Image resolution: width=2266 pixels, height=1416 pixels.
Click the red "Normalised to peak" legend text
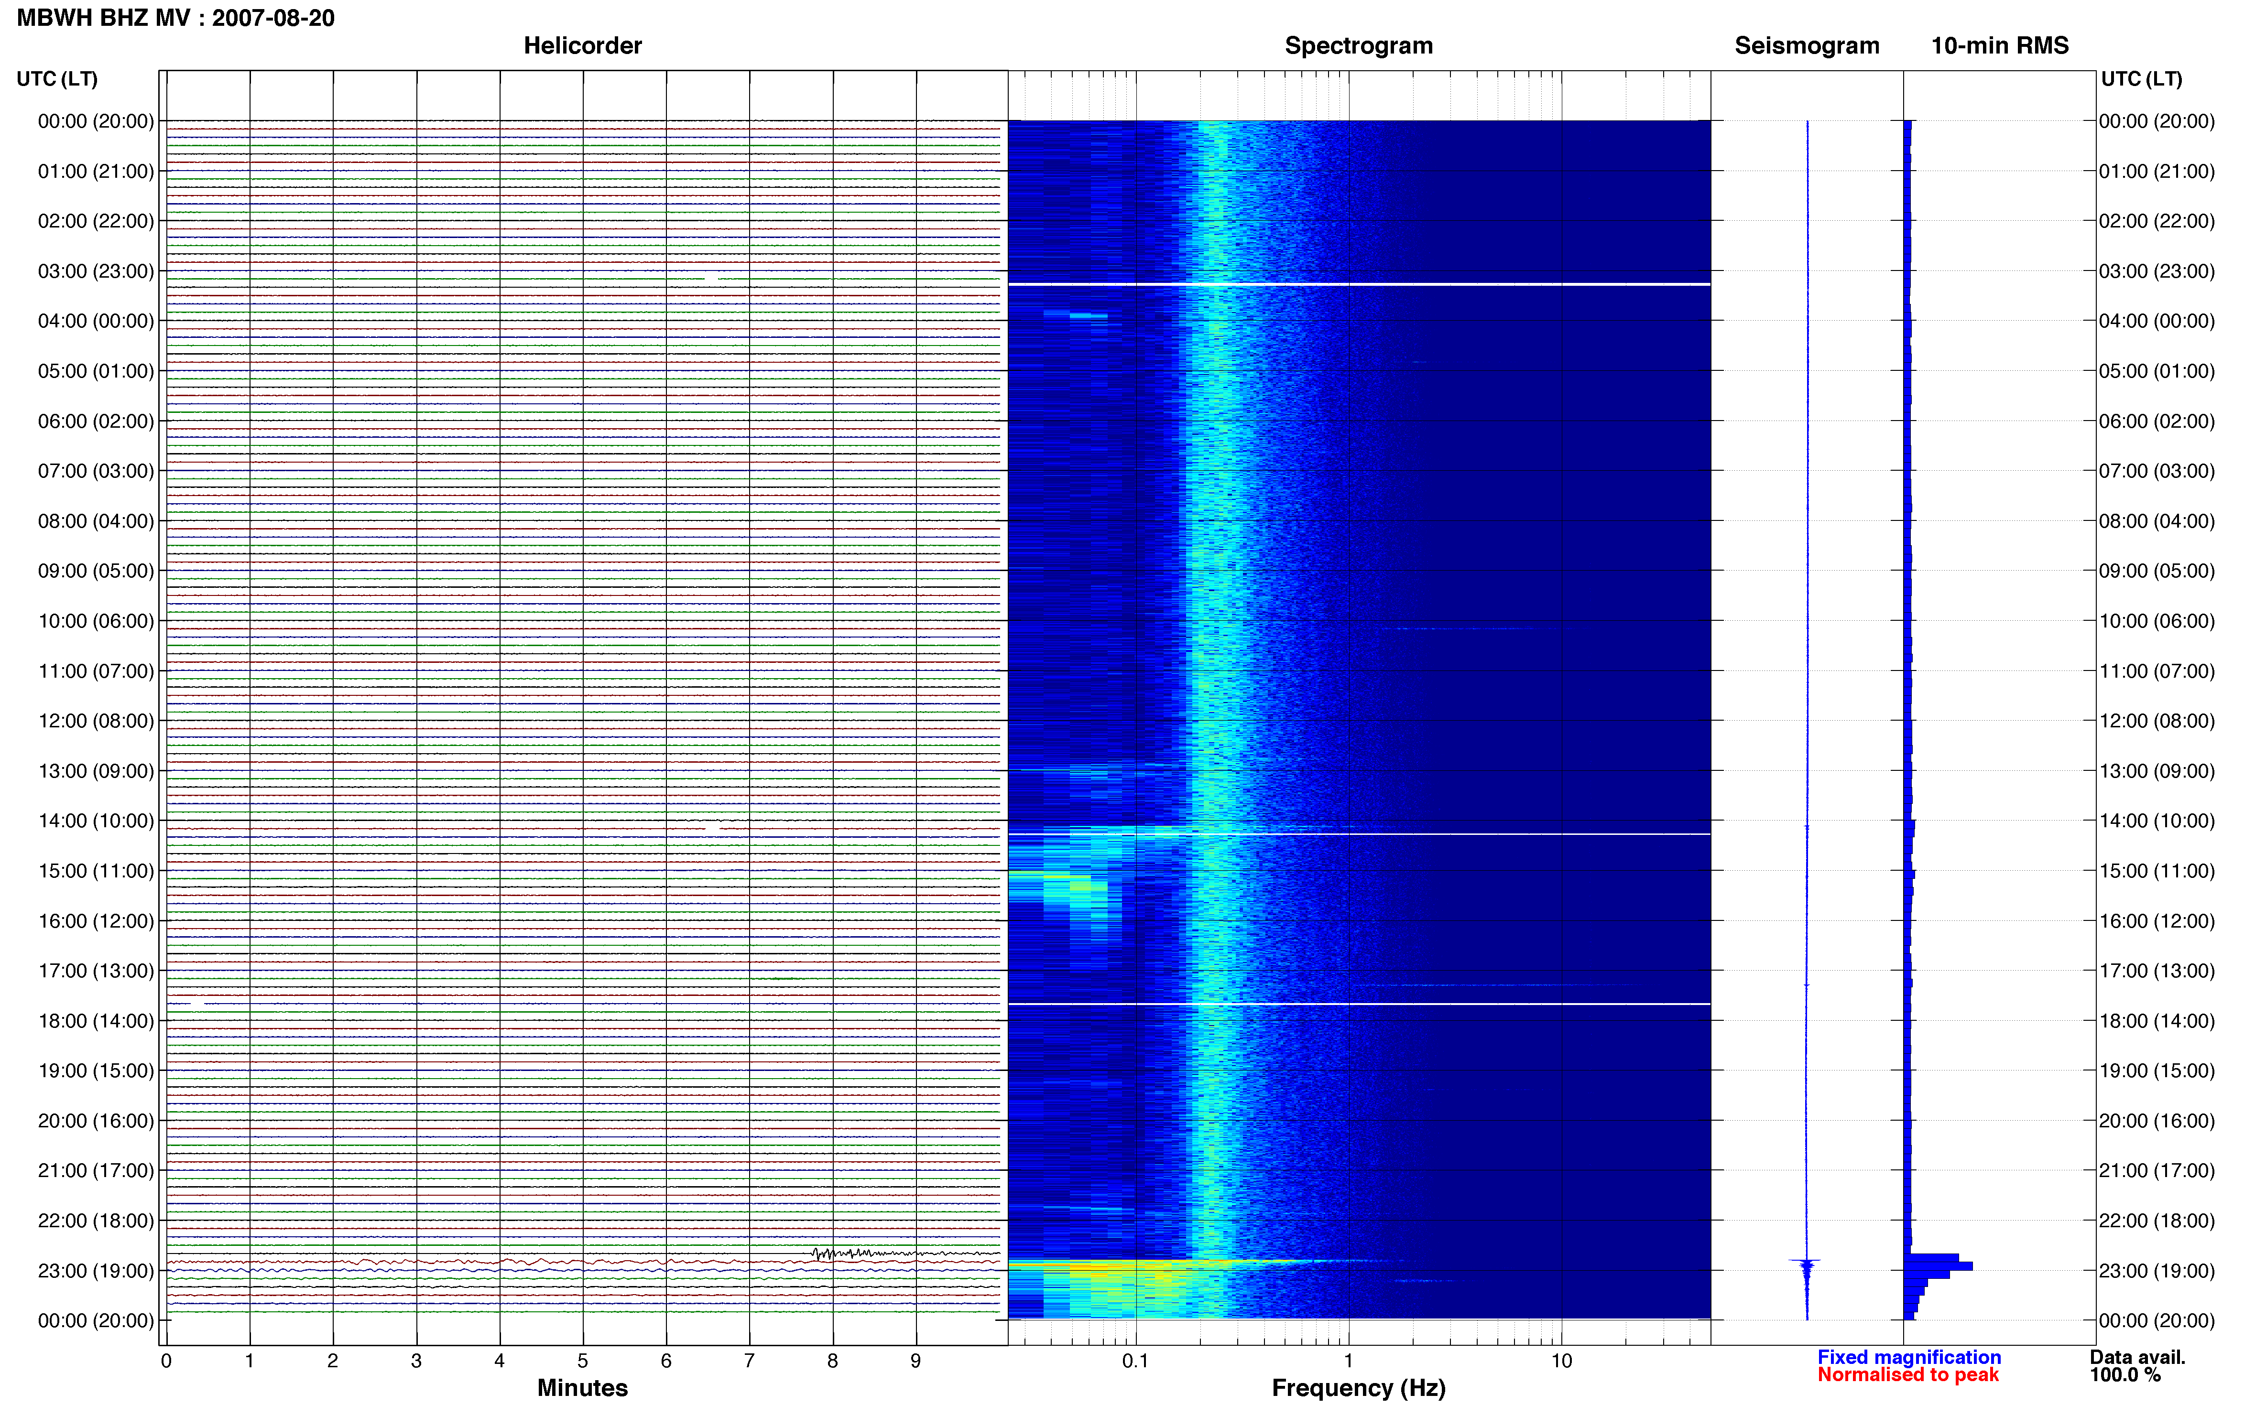(1907, 1375)
